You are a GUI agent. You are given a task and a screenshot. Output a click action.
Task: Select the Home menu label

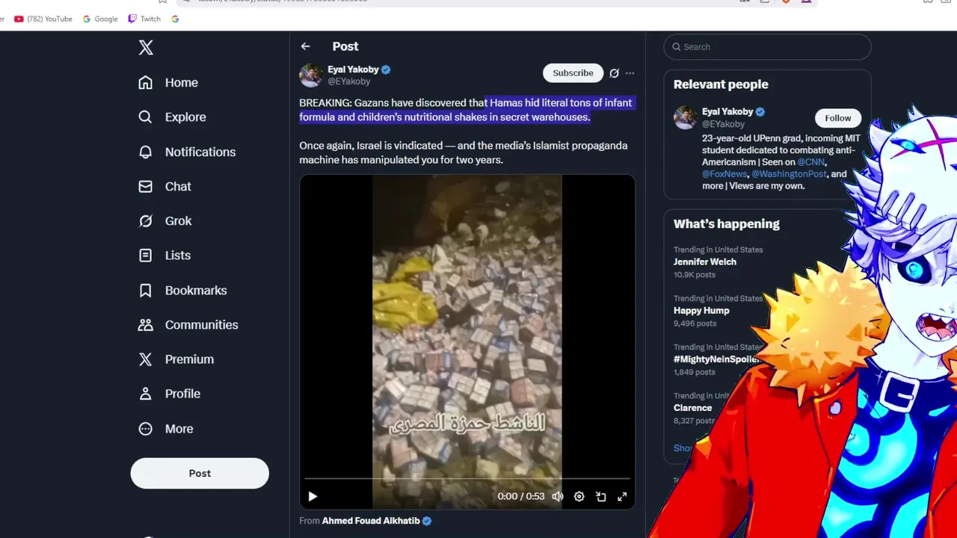(x=182, y=83)
